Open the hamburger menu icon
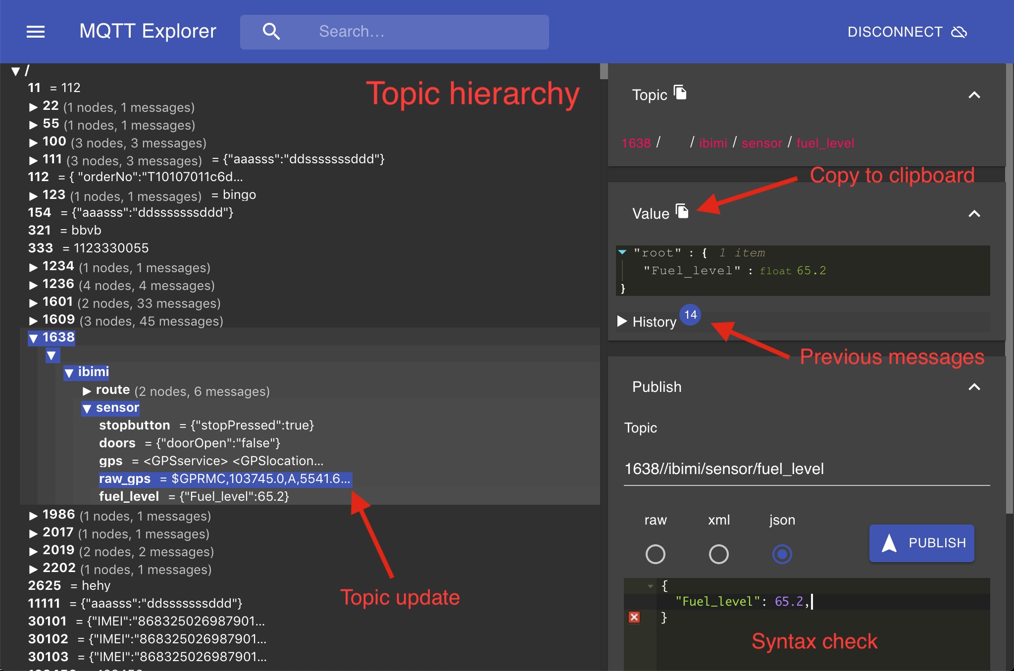 [x=36, y=32]
